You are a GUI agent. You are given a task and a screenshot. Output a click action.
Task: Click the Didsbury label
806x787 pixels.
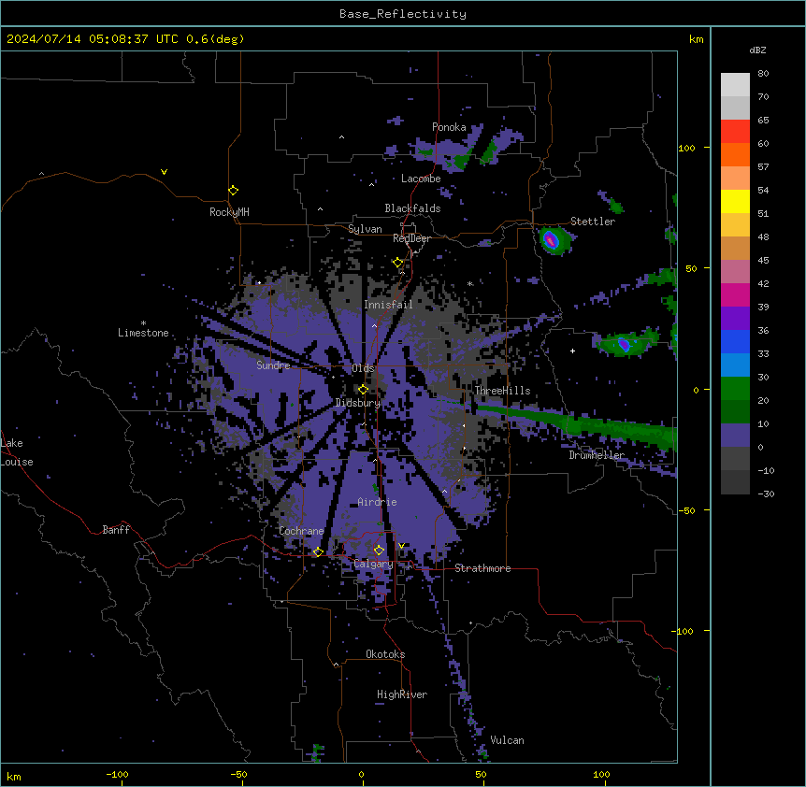[x=358, y=403]
